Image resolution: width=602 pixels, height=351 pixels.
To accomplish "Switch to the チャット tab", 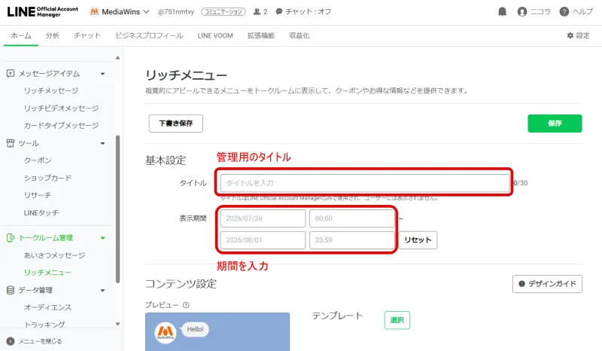I will click(87, 35).
